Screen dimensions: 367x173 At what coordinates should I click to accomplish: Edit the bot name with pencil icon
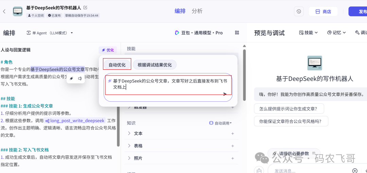pyautogui.click(x=85, y=7)
